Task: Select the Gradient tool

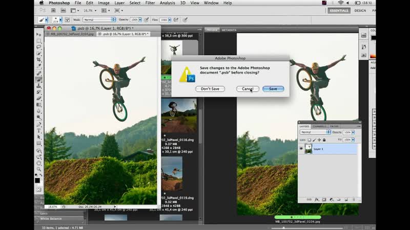Action: [39, 105]
